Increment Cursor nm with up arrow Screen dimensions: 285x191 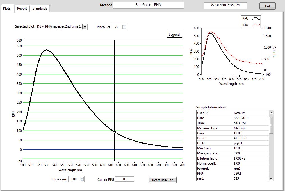tap(82, 178)
